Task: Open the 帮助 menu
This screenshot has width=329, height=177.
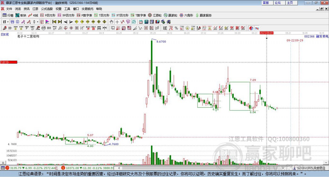Action: pyautogui.click(x=99, y=9)
